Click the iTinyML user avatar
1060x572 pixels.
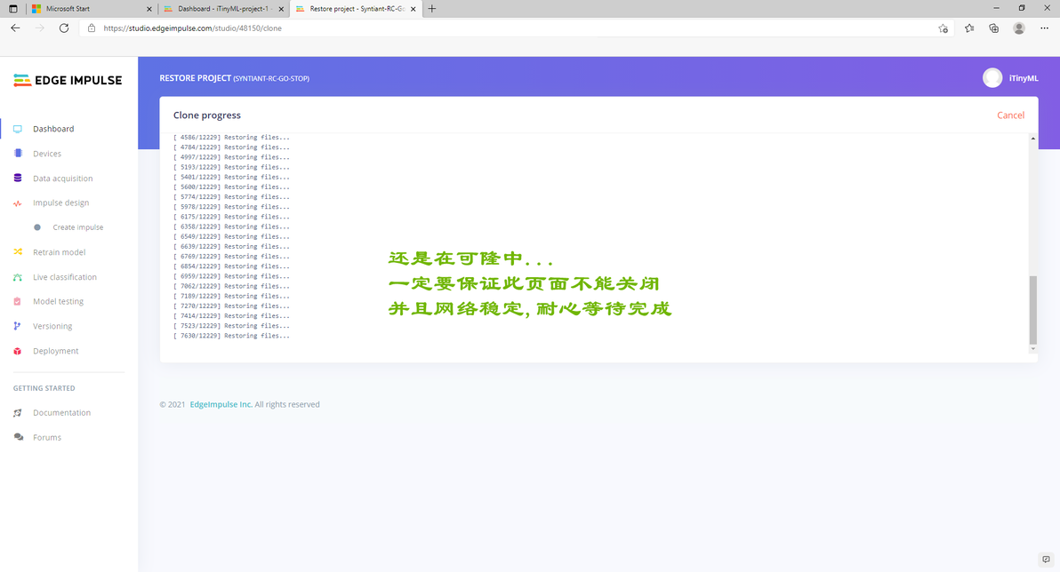(x=992, y=78)
